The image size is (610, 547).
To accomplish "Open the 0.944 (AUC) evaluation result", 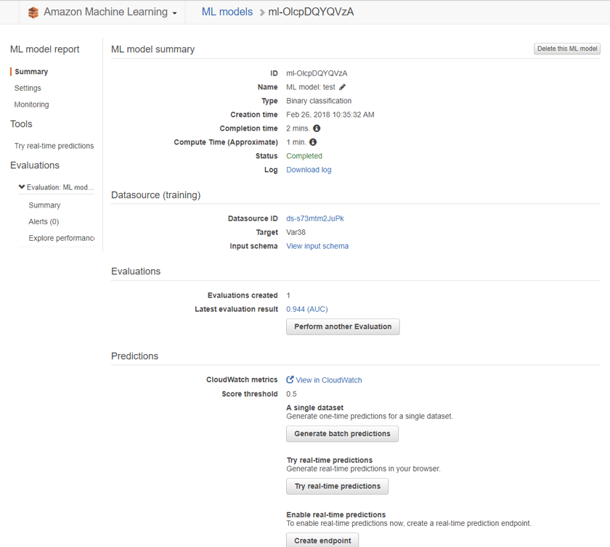I will 307,309.
